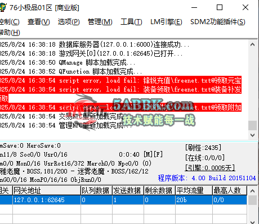Click the [引擎:0.0005天] link
The image size is (259, 224).
coord(210,168)
